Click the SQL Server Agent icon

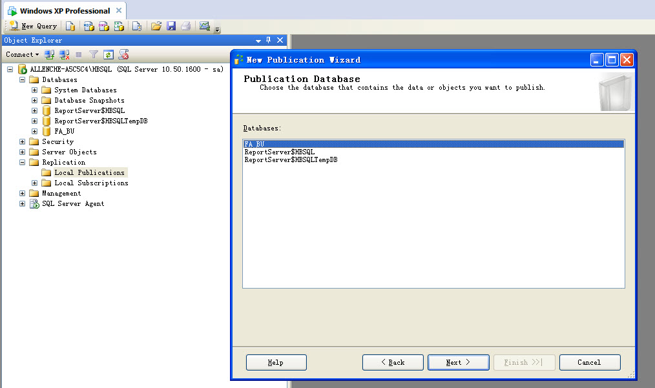[x=34, y=204]
